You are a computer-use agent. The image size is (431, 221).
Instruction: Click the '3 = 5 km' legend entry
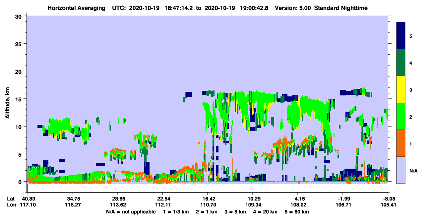click(236, 212)
